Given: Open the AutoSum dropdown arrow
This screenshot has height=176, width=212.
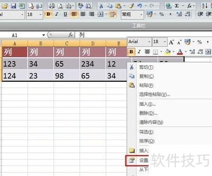Looking at the screenshot, I should (183, 6).
